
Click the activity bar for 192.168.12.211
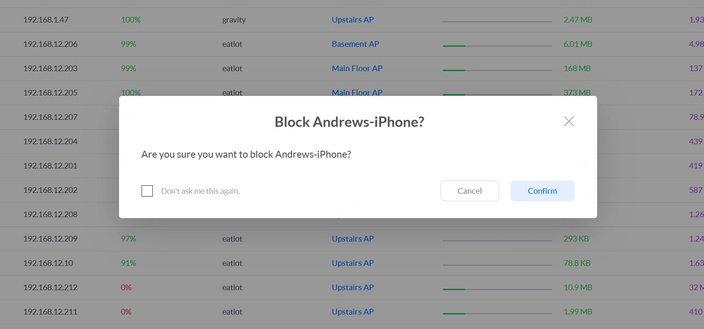pyautogui.click(x=497, y=314)
